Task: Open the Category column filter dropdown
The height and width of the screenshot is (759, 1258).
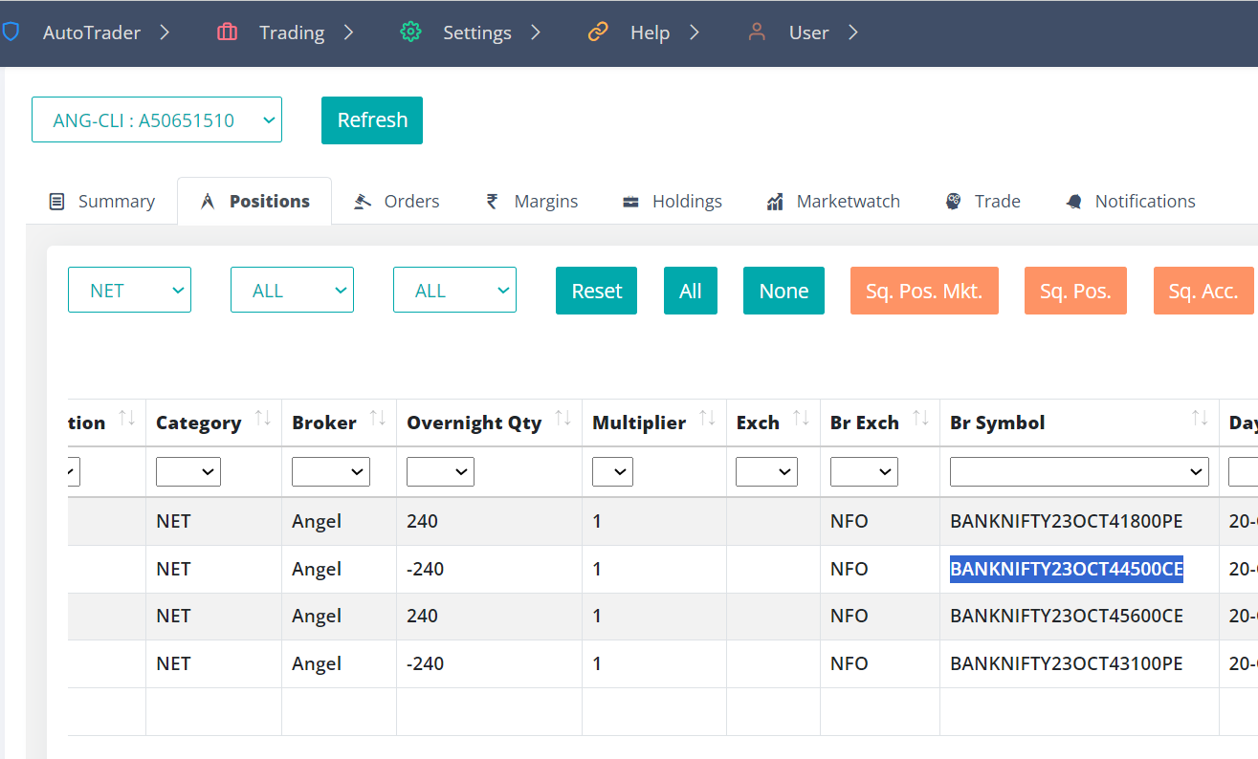Action: (x=188, y=471)
